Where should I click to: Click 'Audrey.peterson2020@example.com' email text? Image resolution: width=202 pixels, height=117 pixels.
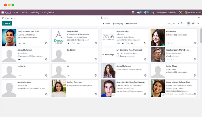(31, 88)
